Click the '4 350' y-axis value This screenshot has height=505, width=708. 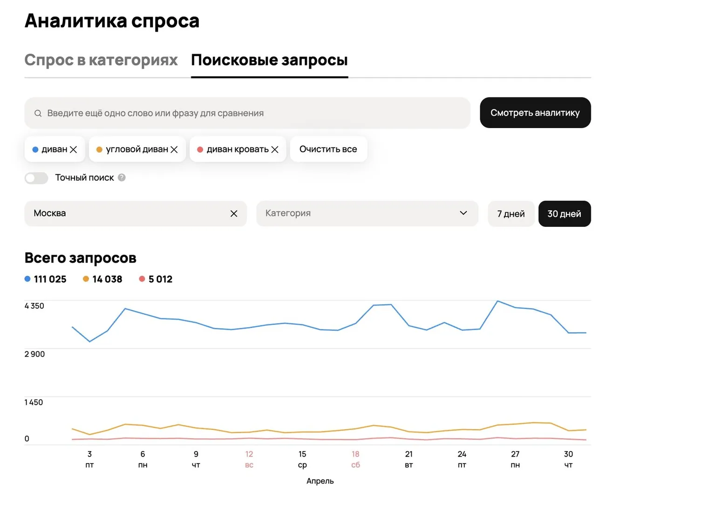(x=34, y=306)
